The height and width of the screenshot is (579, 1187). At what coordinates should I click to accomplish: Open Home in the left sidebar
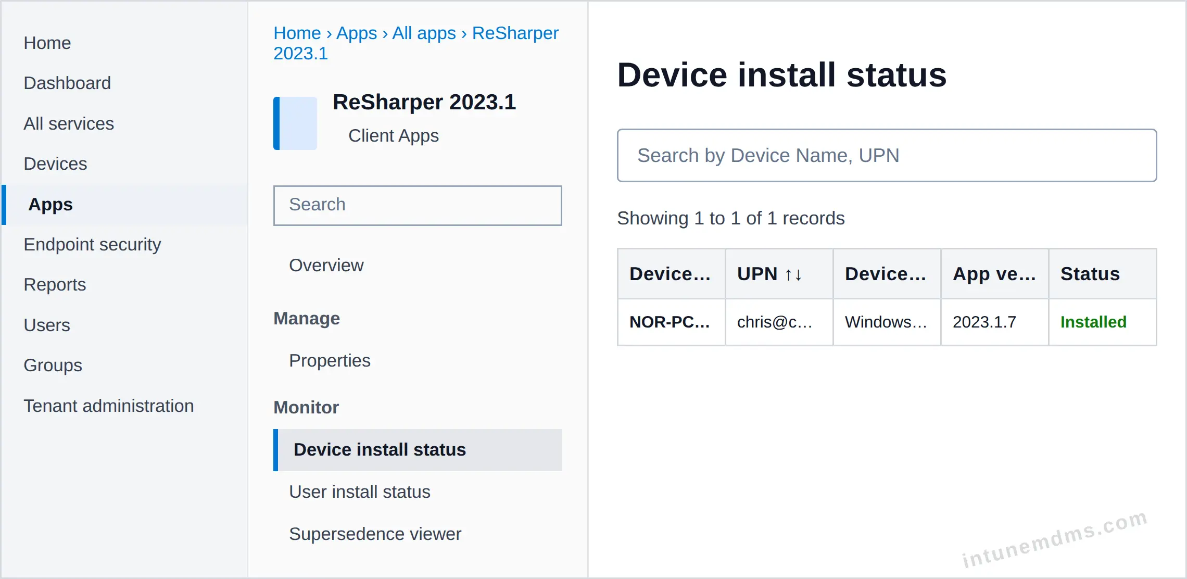pos(47,43)
